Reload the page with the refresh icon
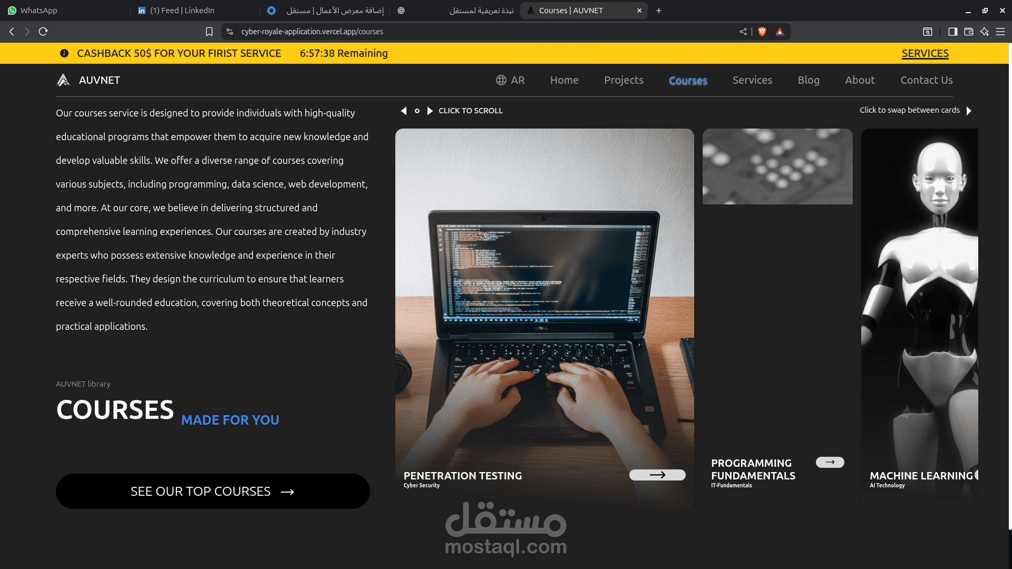The image size is (1012, 569). point(43,32)
